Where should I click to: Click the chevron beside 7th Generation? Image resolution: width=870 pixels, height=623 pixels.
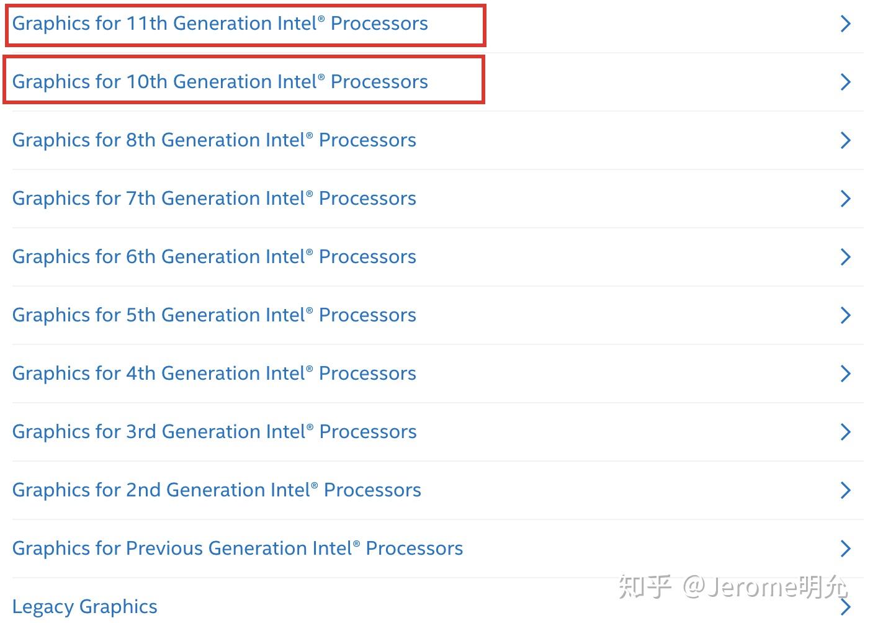click(x=845, y=199)
